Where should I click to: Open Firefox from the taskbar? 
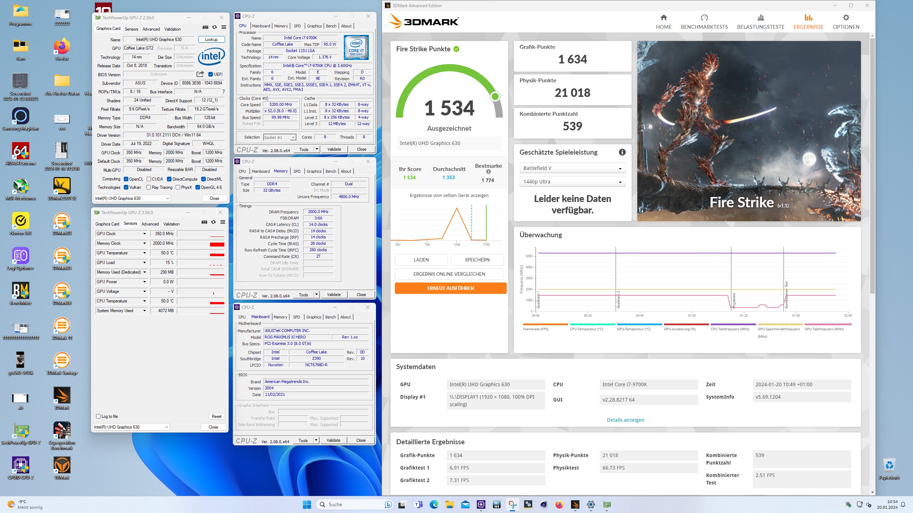coord(559,504)
